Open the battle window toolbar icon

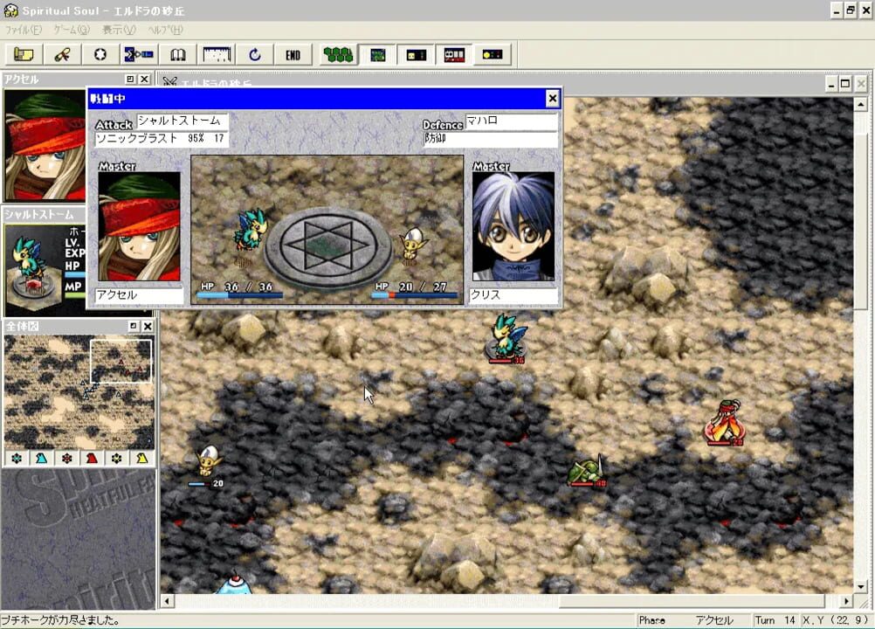(455, 54)
